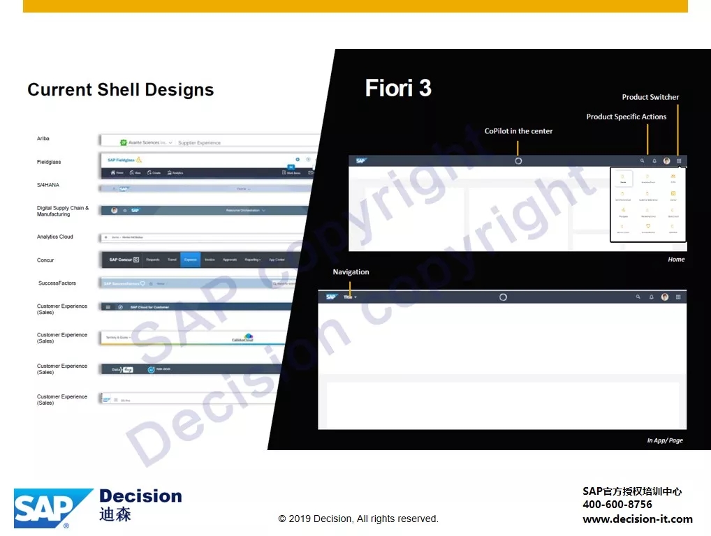This screenshot has width=711, height=536.
Task: Open the Title navigation dropdown in the In App/Page bar
Action: (x=350, y=297)
